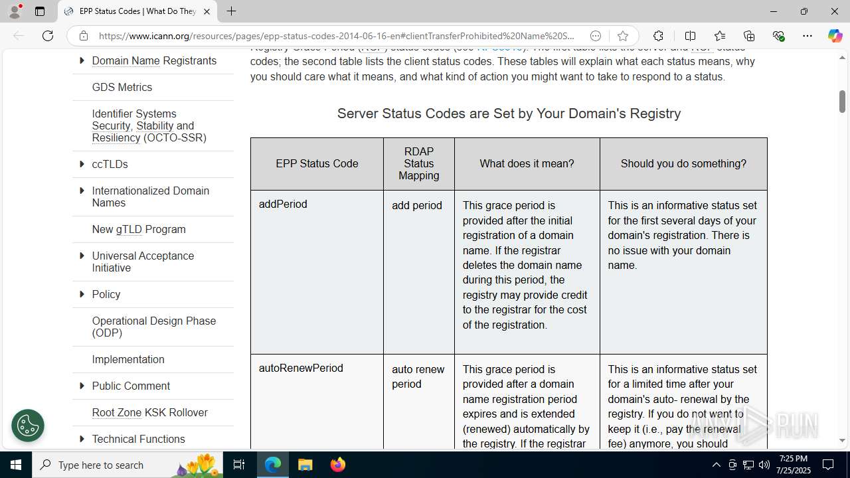The height and width of the screenshot is (478, 850).
Task: Open the taskbar clock and date
Action: [794, 465]
